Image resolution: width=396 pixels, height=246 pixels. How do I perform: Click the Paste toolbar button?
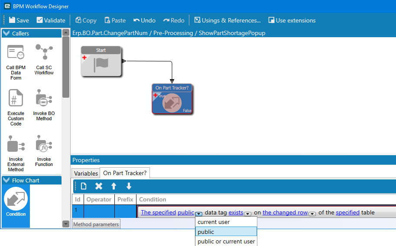pos(115,20)
